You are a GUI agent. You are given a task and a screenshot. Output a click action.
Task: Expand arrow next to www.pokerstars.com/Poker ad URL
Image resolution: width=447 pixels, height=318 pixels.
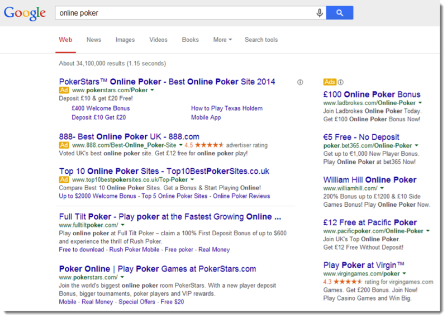tap(152, 90)
